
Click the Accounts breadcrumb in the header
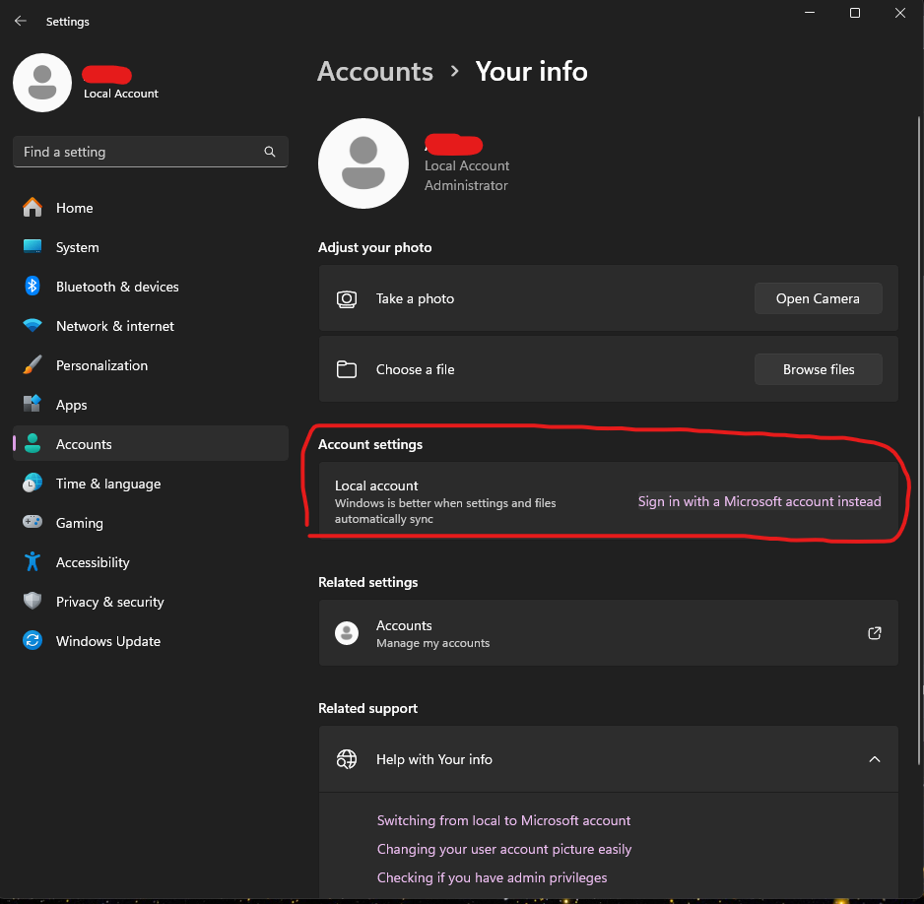[x=374, y=71]
